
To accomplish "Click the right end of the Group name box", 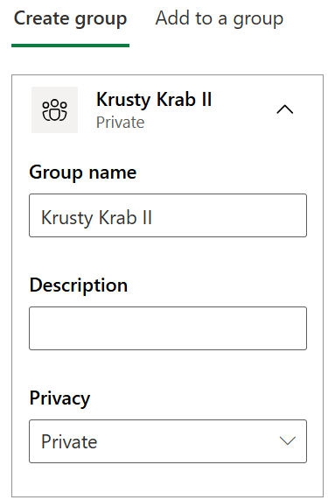I will click(x=293, y=215).
